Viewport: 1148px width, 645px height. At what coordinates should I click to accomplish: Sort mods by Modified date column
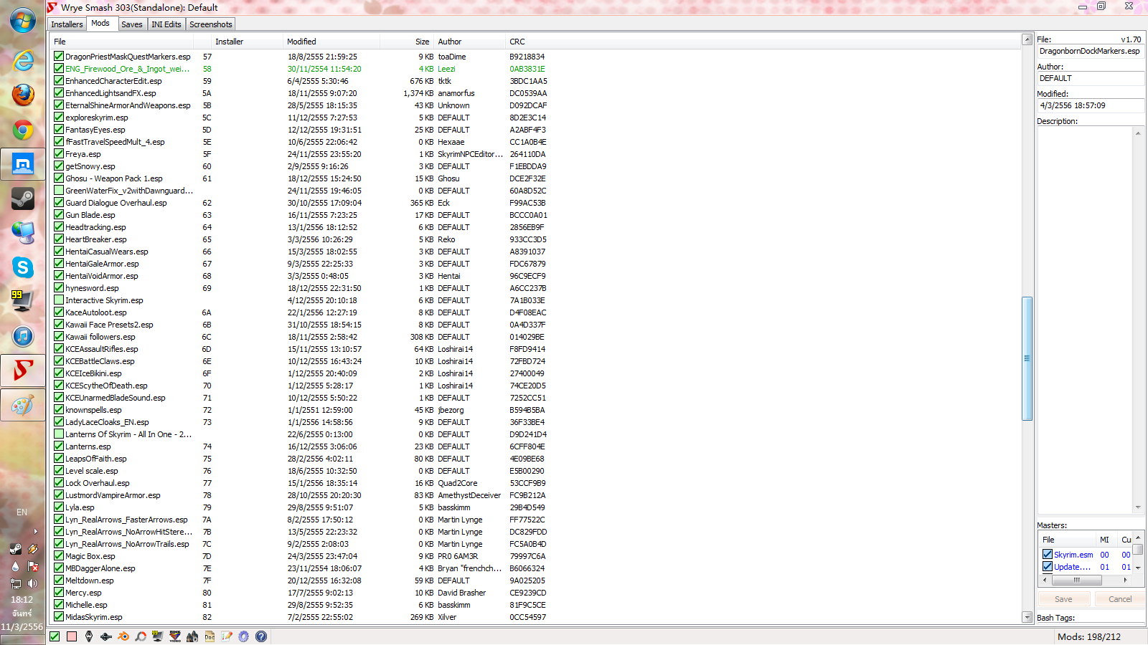331,42
